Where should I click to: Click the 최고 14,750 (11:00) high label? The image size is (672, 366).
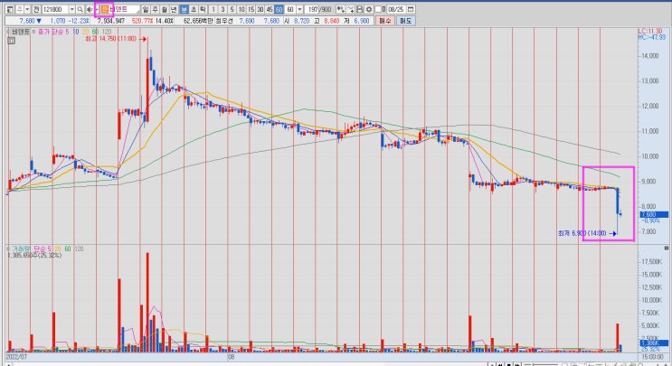[111, 39]
